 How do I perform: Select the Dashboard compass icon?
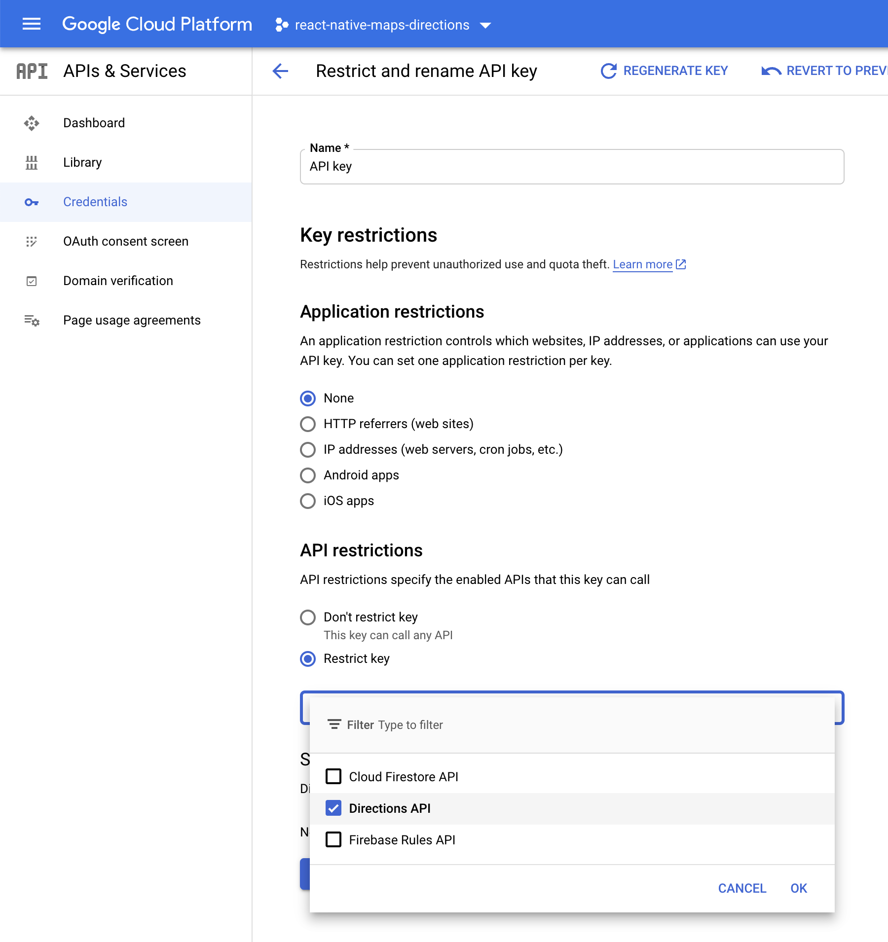click(31, 123)
